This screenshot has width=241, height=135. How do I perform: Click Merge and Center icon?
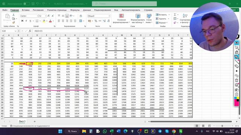[x=81, y=21]
